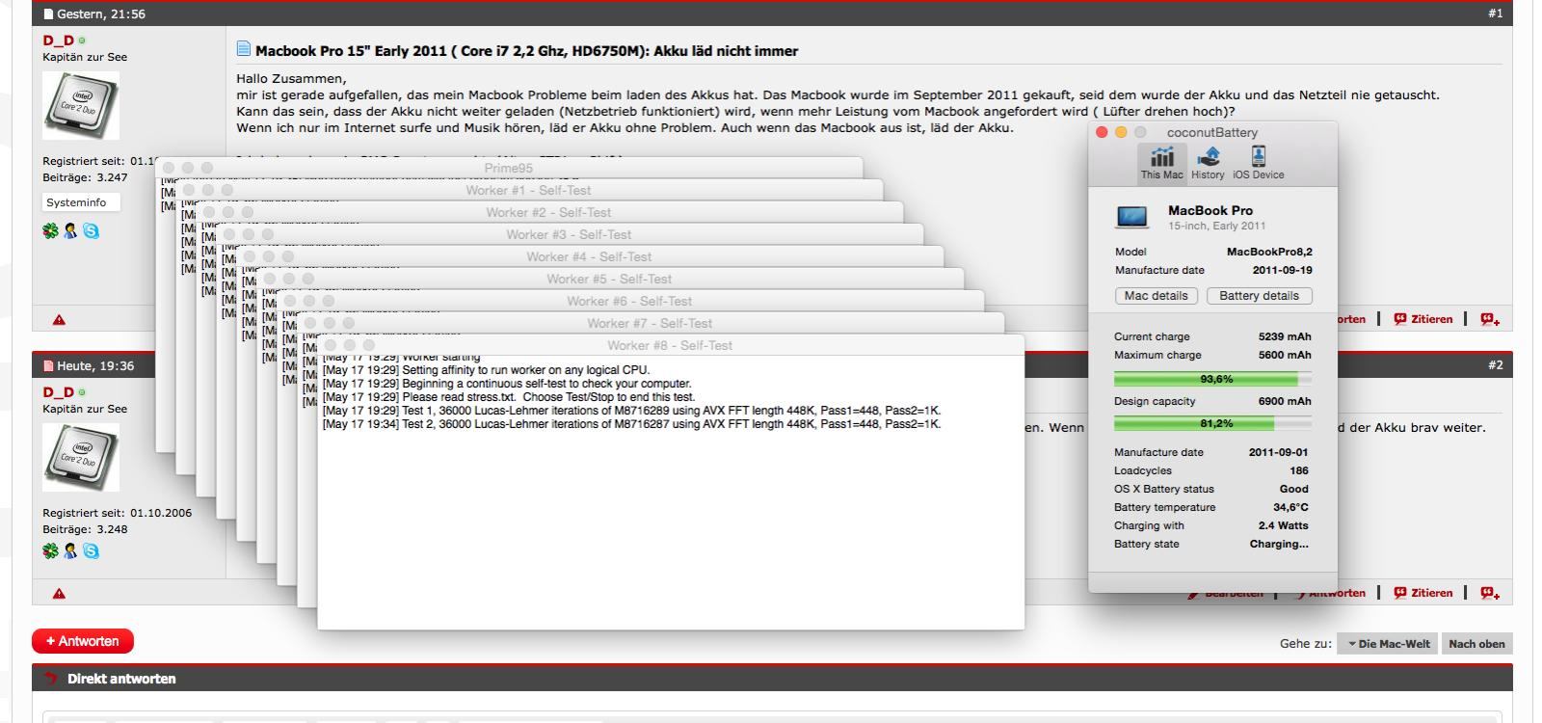Click the Direkt antworten section header
This screenshot has width=1542, height=723.
click(772, 679)
